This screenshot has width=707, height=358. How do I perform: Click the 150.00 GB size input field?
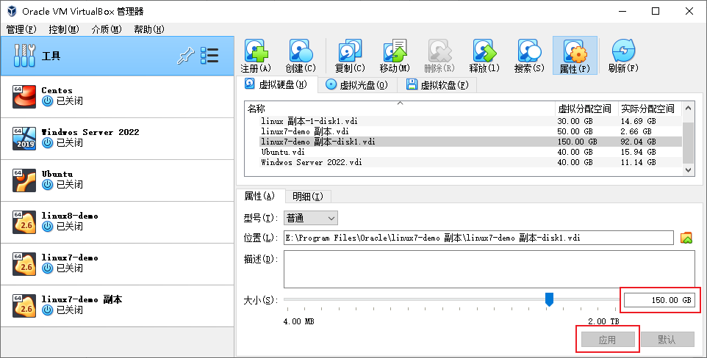click(660, 300)
